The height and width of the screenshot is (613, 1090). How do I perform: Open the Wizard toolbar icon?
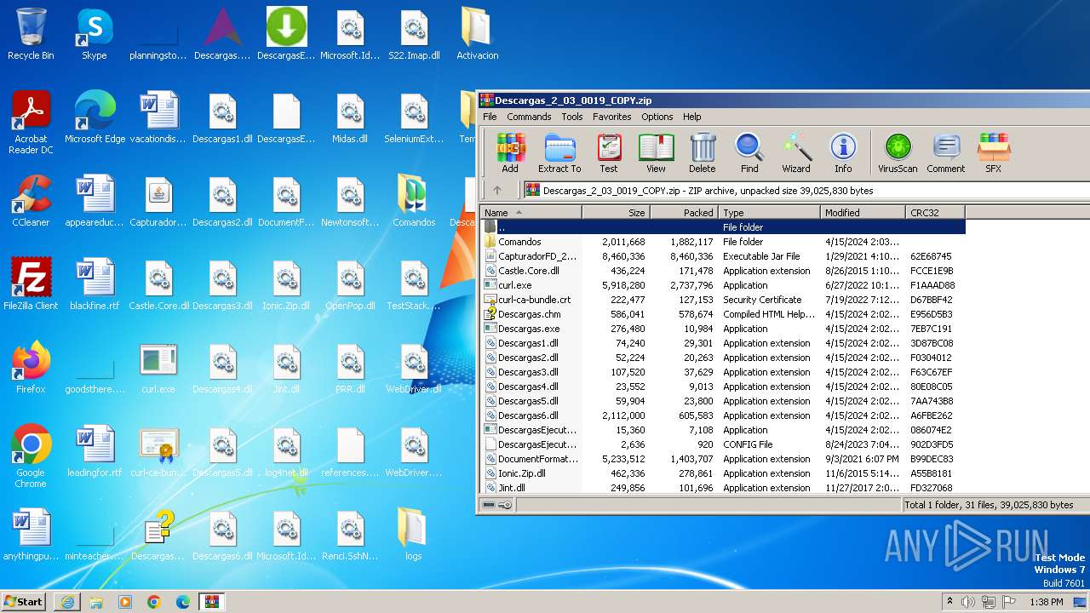(796, 153)
